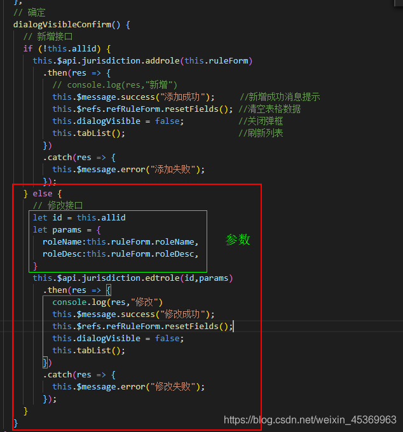Click the '$message.error("添加失败")' line
403x432 pixels.
(x=128, y=170)
